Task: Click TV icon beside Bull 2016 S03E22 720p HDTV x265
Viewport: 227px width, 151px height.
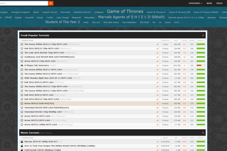Action: [22, 49]
